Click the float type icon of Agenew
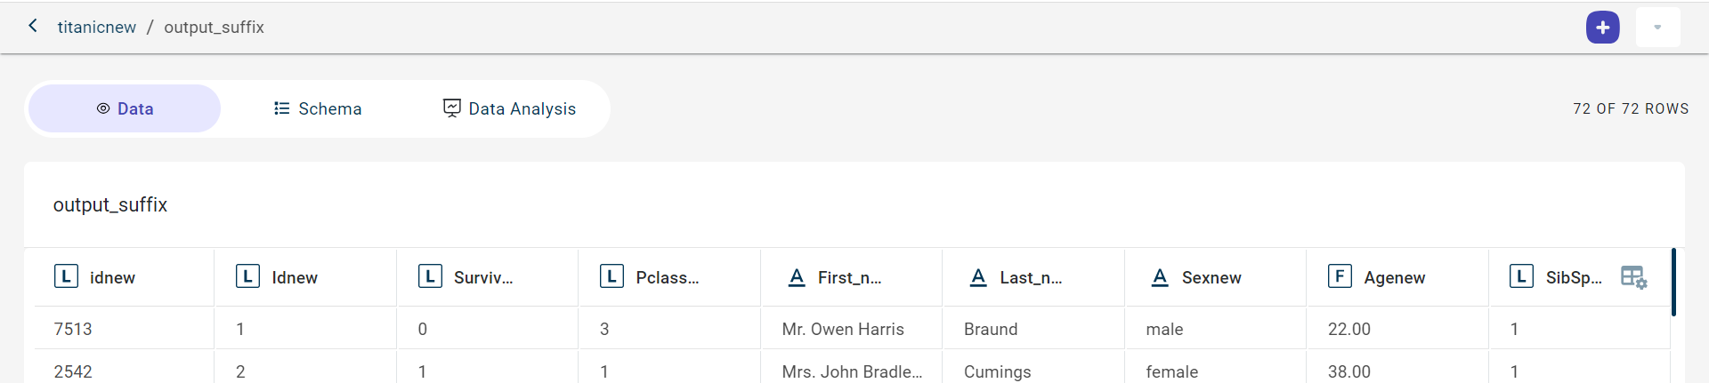This screenshot has height=383, width=1709. 1340,276
